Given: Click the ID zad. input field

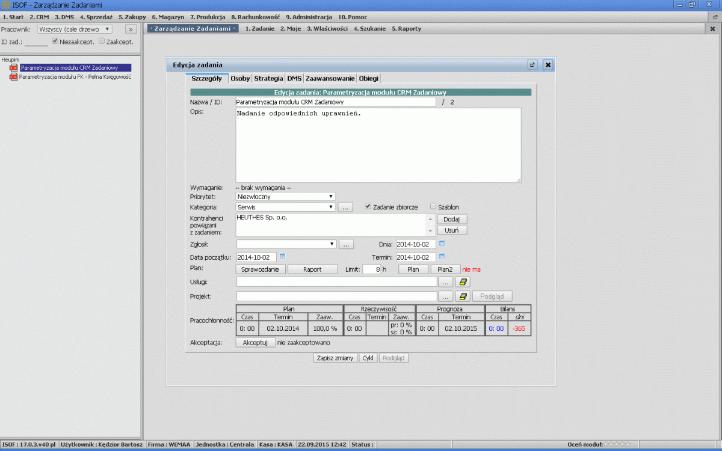Looking at the screenshot, I should tap(37, 41).
